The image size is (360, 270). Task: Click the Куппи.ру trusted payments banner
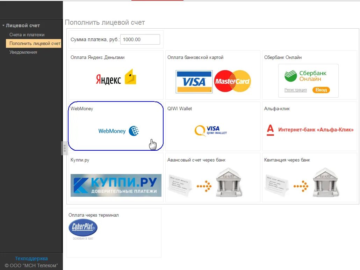click(x=116, y=186)
